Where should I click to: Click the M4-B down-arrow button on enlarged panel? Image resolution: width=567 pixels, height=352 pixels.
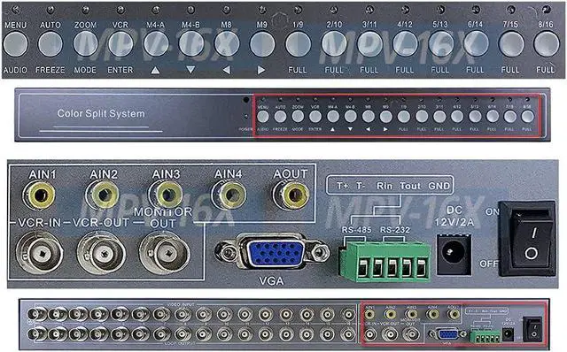[x=191, y=44]
